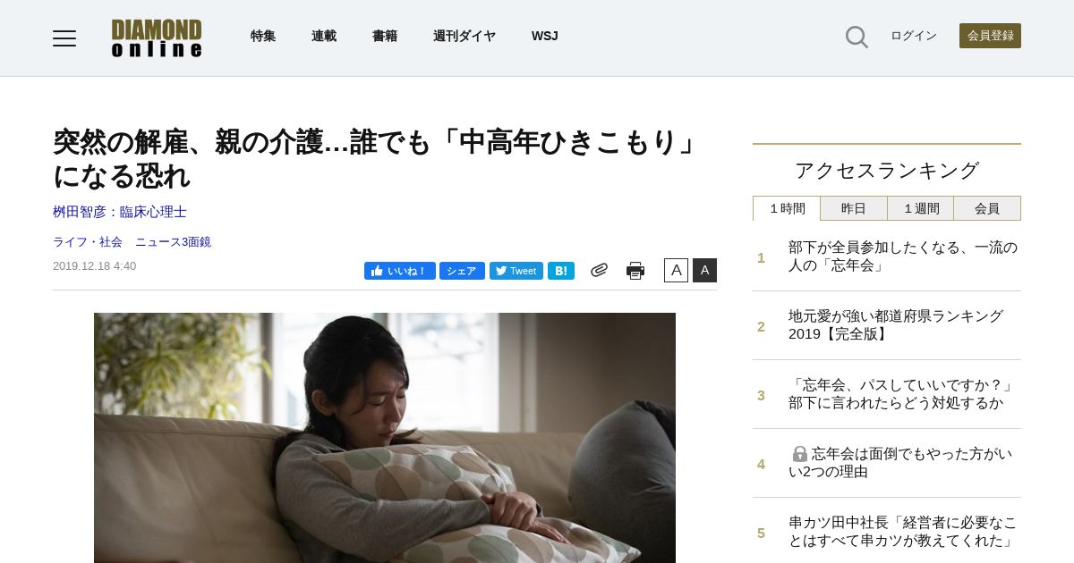Viewport: 1074px width, 563px height.
Task: Click the article photo of woman on sofa
Action: pos(385,438)
